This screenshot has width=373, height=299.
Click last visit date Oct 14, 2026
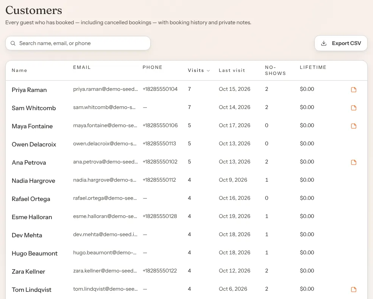click(234, 107)
